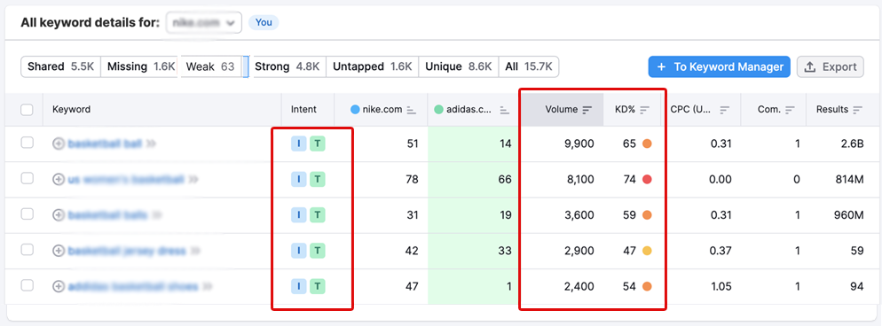Image resolution: width=882 pixels, height=326 pixels.
Task: Expand the plus icon in the 2,900 row
Action: 58,251
